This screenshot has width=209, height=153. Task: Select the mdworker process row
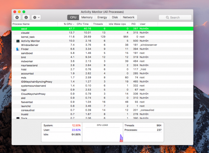(102, 61)
